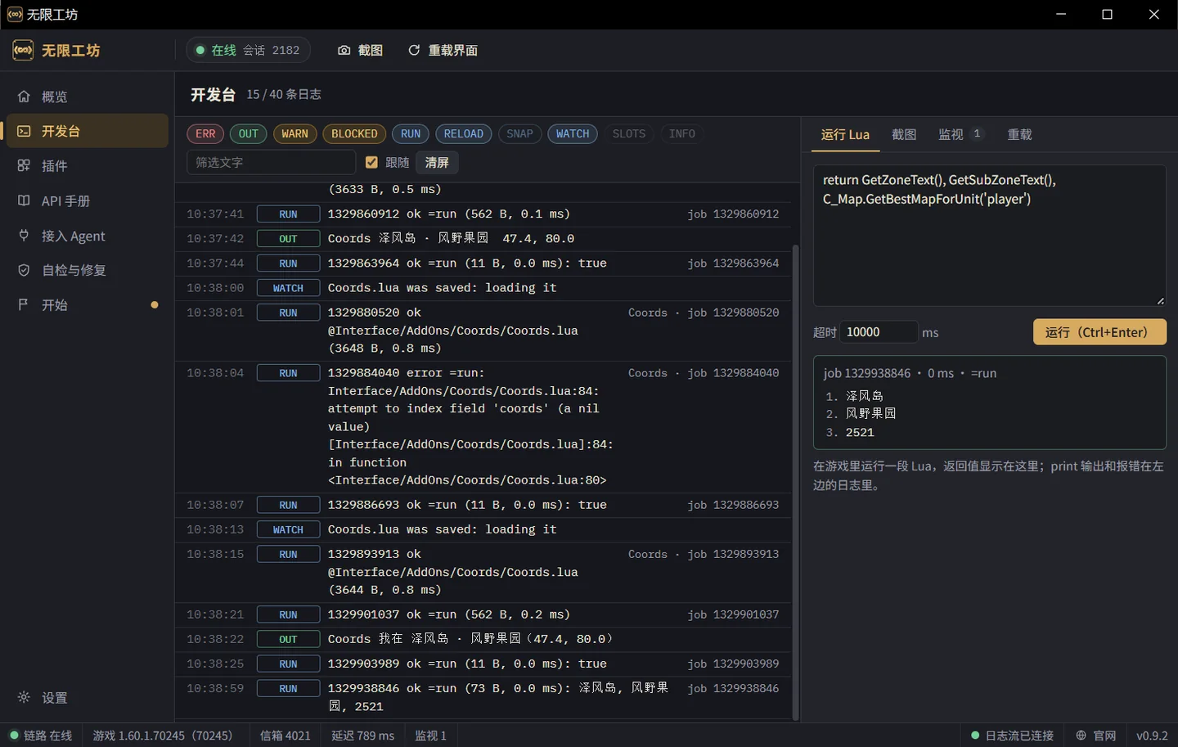The image size is (1178, 747).
Task: Open the 开始 flag item
Action: click(88, 305)
